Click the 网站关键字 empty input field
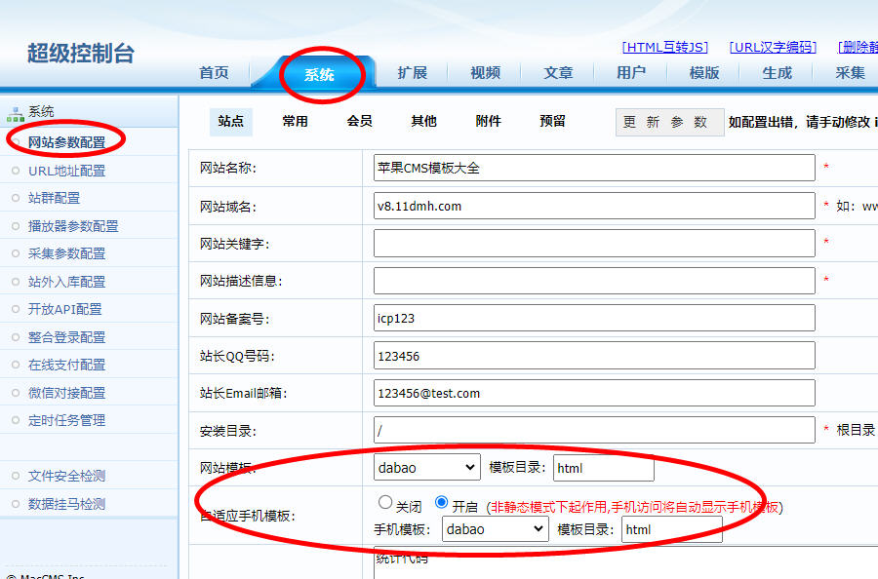878x579 pixels. 593,243
